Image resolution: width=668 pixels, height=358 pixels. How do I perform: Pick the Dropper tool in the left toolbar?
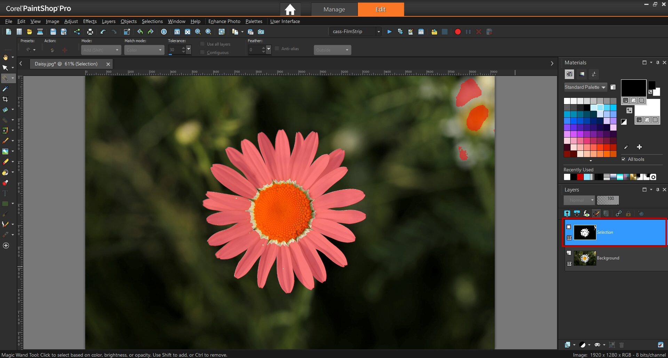(5, 89)
